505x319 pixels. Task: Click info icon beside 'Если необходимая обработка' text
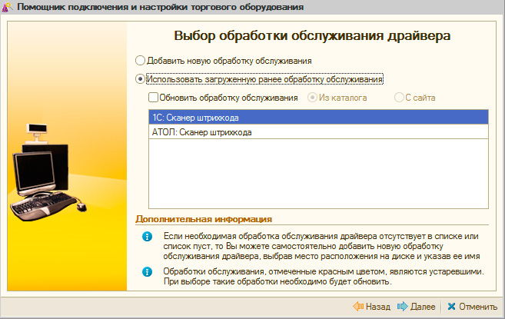[x=147, y=237]
